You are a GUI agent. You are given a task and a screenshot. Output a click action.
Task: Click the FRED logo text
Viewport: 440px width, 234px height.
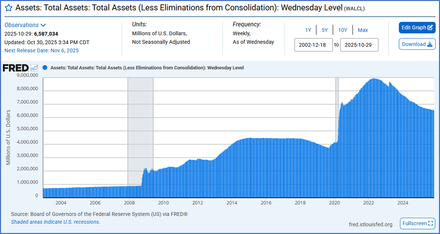click(15, 68)
